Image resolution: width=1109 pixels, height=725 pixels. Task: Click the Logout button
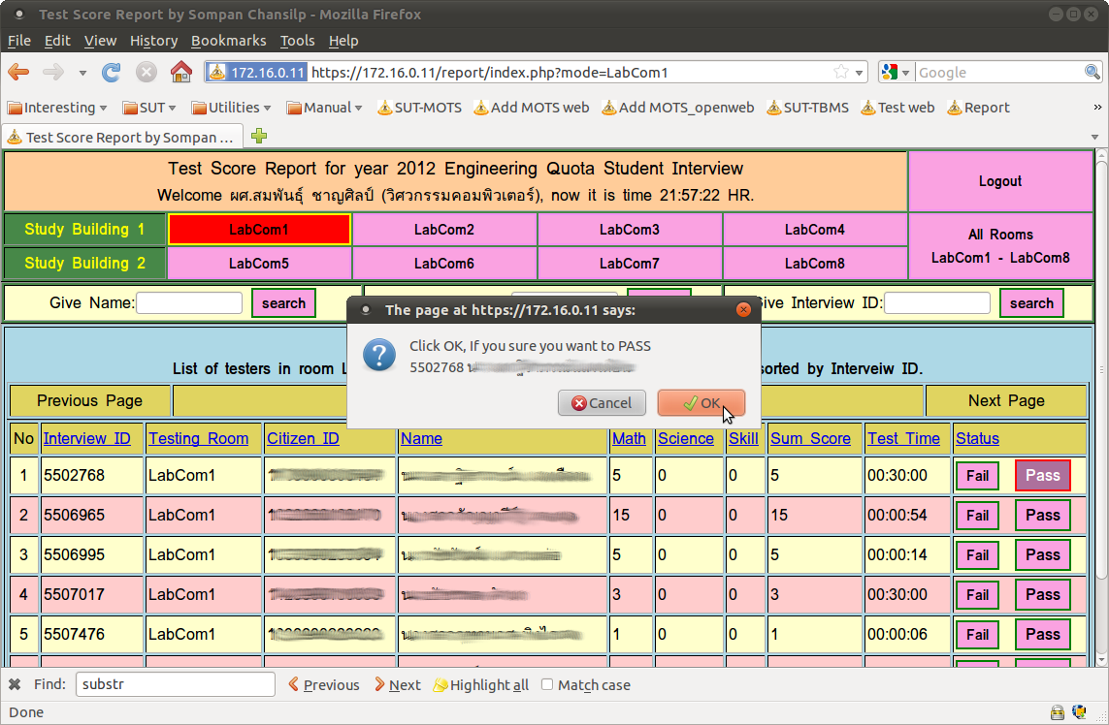[1000, 181]
